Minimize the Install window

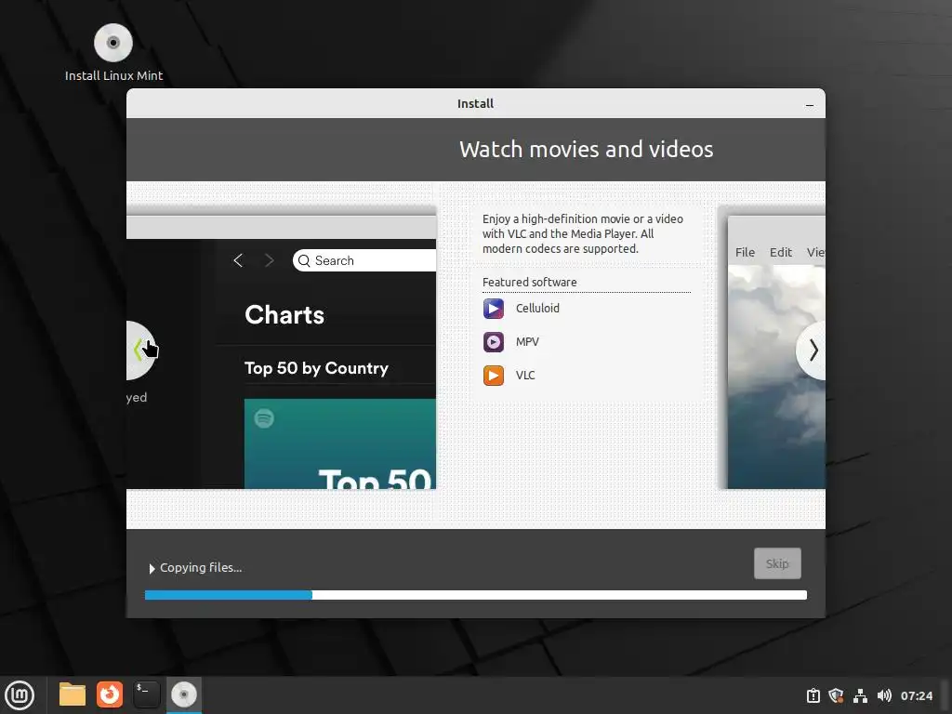(x=810, y=105)
